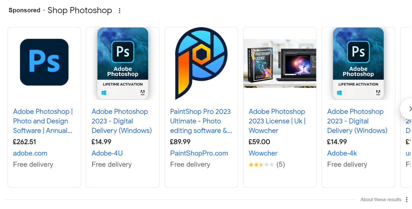Visit the Wowcher seller link
The width and height of the screenshot is (412, 209).
click(263, 153)
